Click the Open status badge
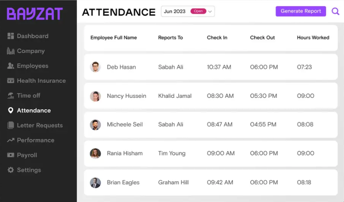 [x=198, y=11]
